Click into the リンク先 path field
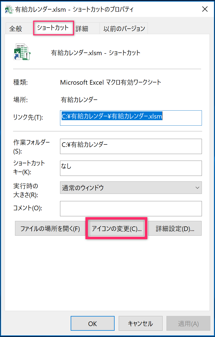Screen dimensions: 215x337 (131, 118)
